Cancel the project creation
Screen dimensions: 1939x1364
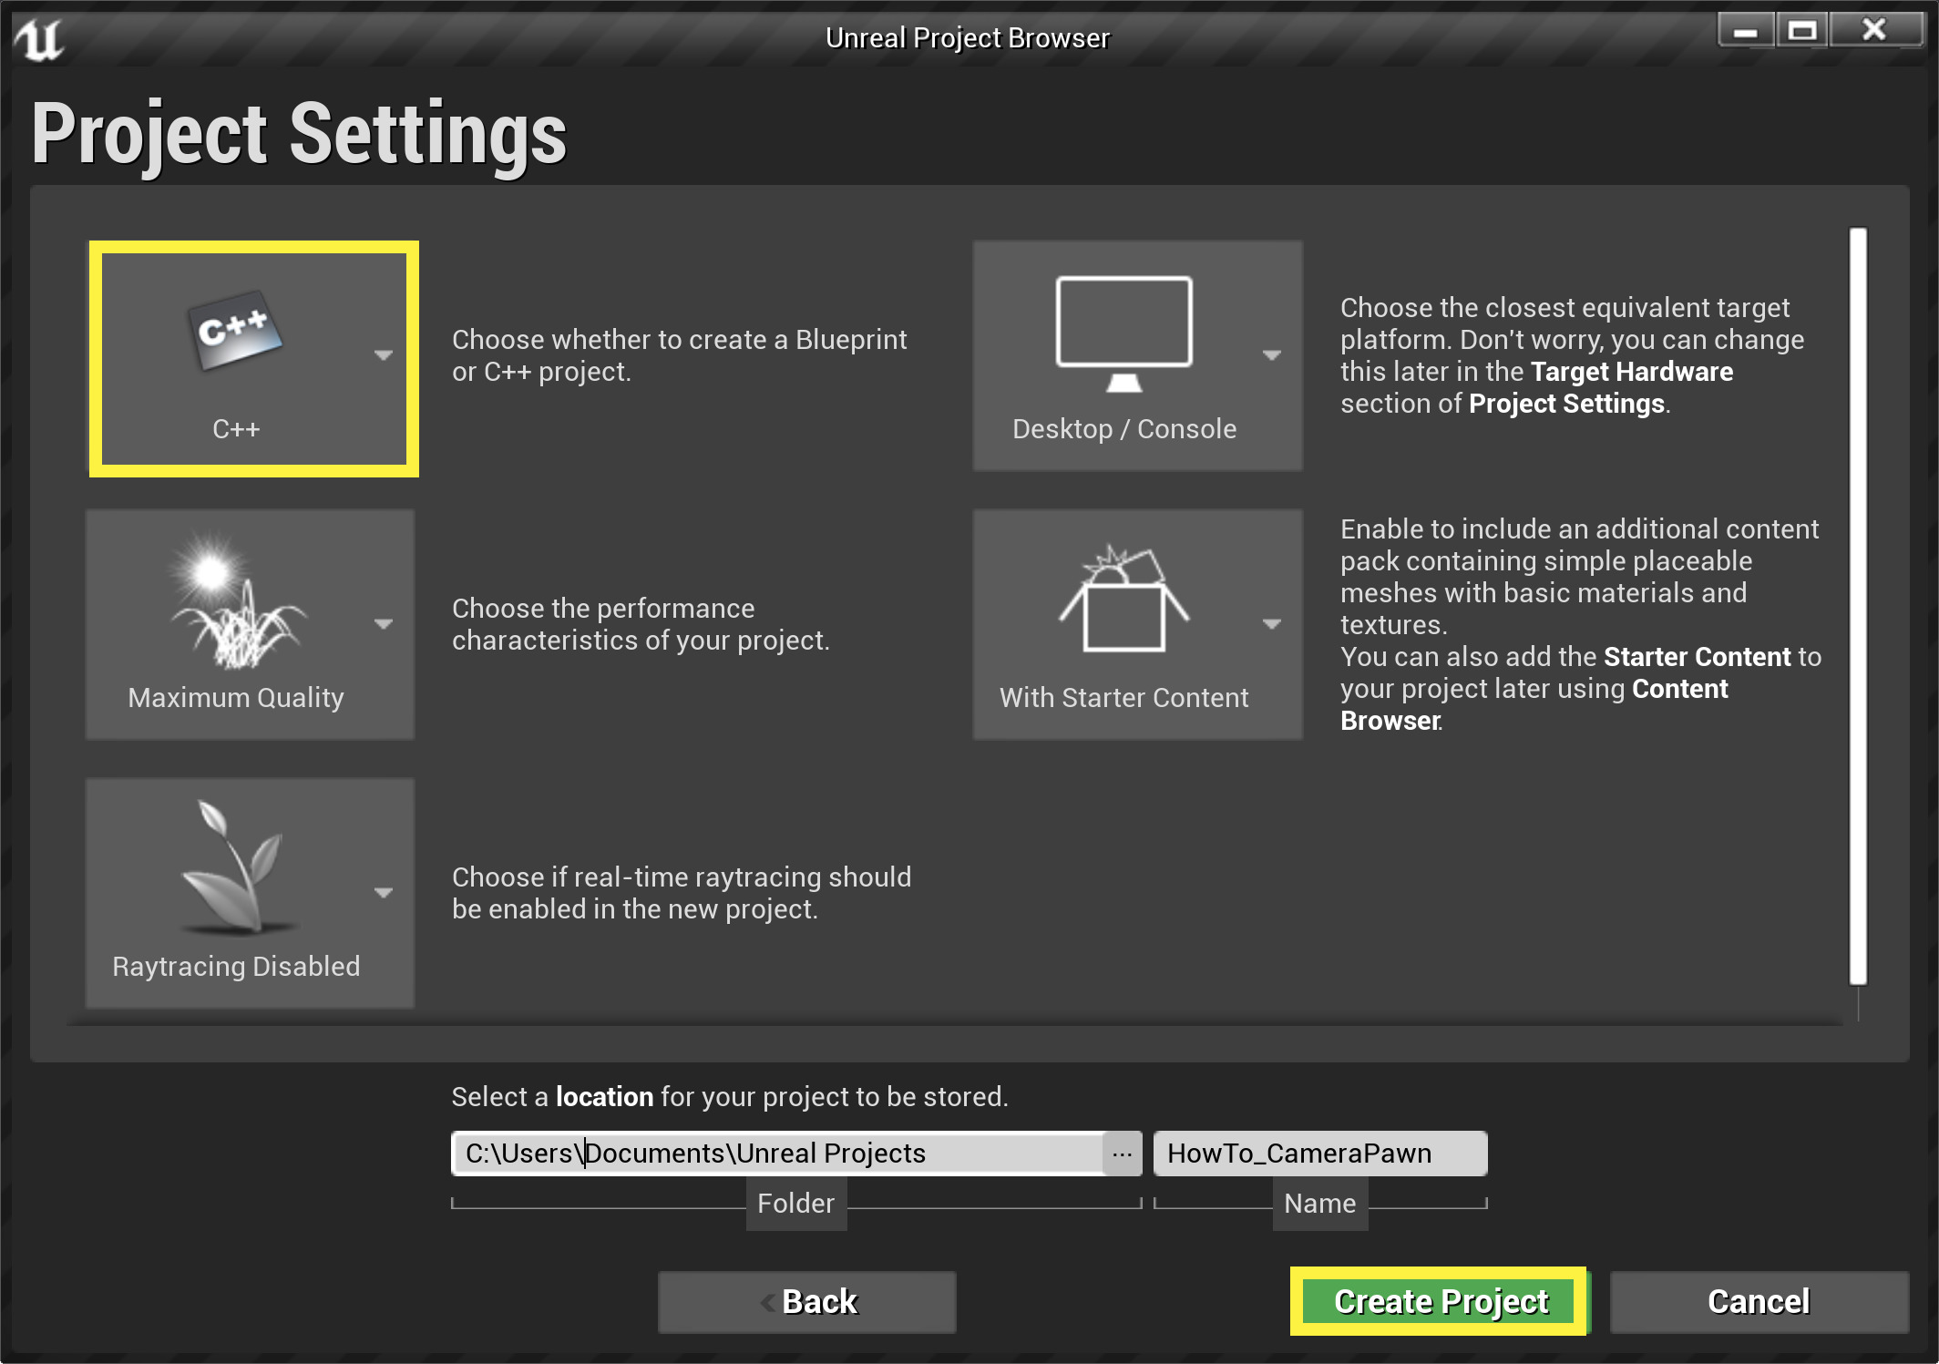click(x=1757, y=1301)
